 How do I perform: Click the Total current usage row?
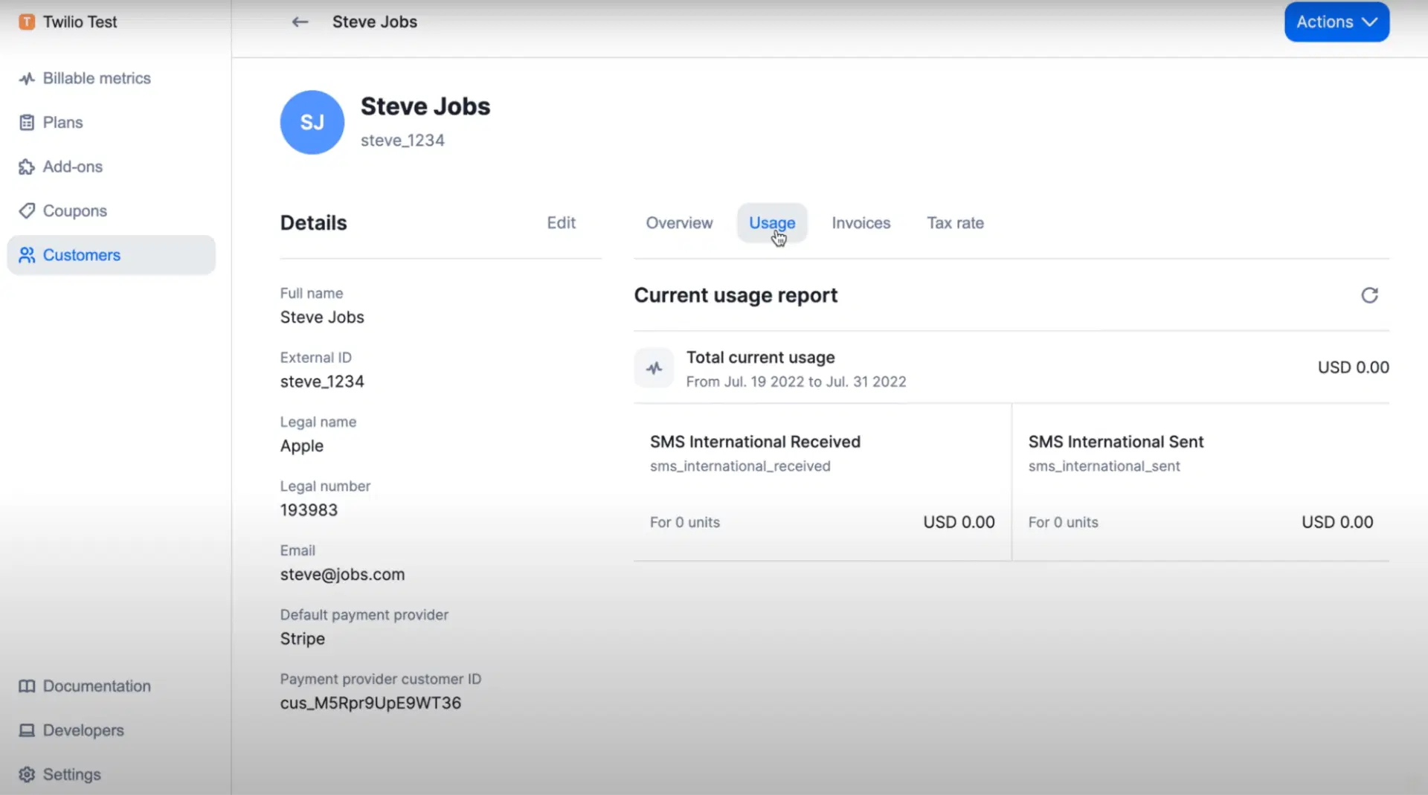tap(1011, 368)
